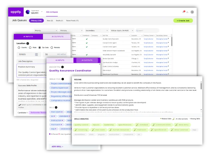
Task: Click 'mail room' skill chip in AI Outputs
Action: pyautogui.click(x=57, y=112)
